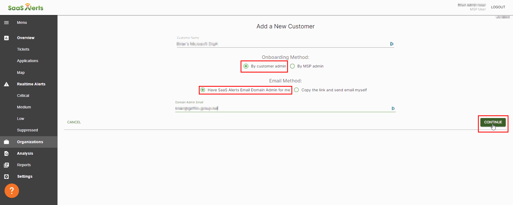Select the By customer admin radio button
Image resolution: width=513 pixels, height=205 pixels.
pos(246,66)
